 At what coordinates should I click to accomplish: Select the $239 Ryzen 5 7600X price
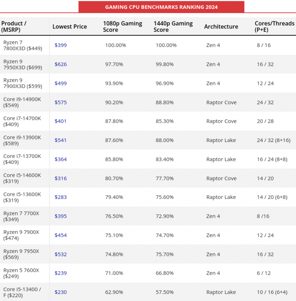point(61,273)
